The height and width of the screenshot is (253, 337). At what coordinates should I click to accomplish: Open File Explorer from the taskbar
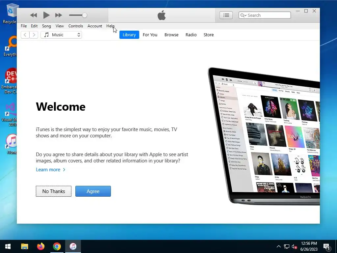tap(24, 246)
